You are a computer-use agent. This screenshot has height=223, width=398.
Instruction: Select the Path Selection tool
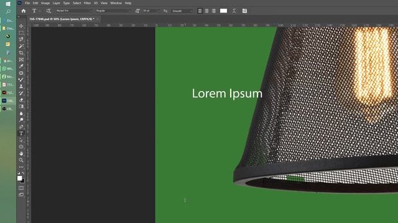pyautogui.click(x=21, y=140)
